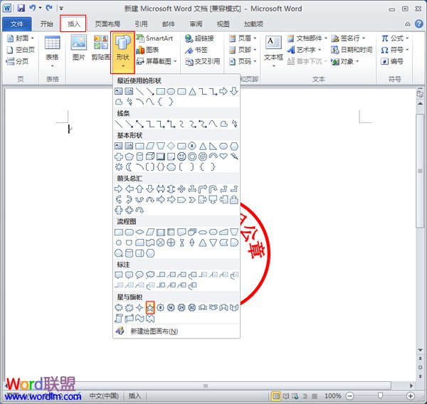
Task: Insert a SmartArt graphic
Action: tap(154, 38)
